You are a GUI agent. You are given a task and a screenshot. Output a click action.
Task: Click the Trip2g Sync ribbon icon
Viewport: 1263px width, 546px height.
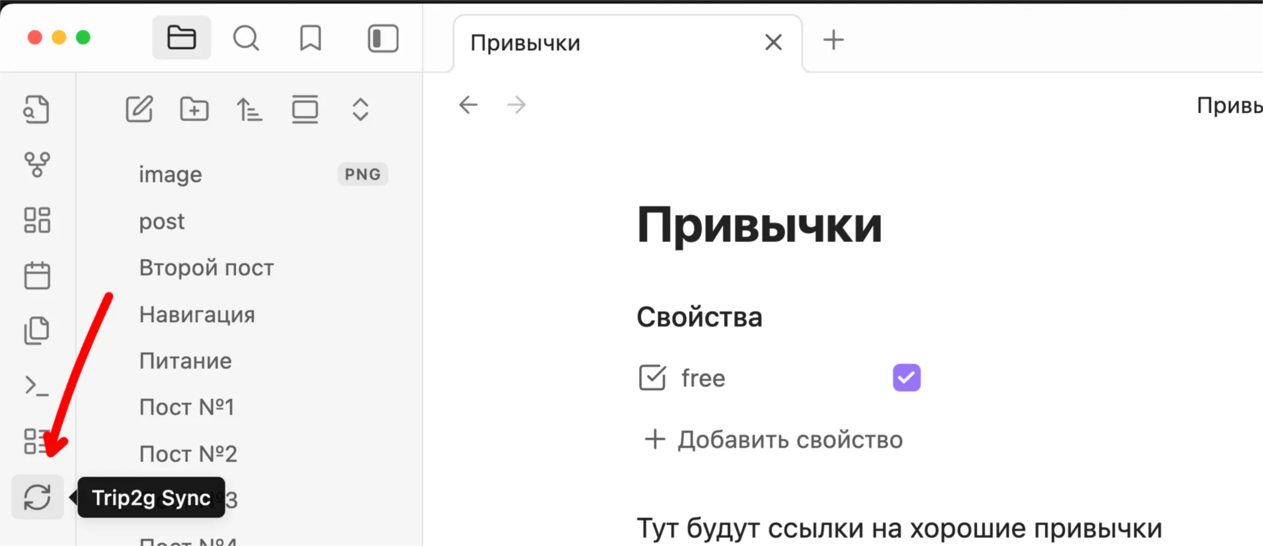point(37,497)
